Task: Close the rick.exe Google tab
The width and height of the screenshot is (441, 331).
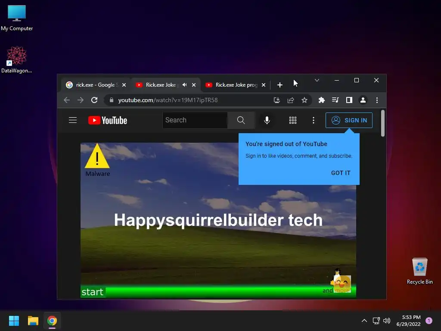Action: point(124,85)
